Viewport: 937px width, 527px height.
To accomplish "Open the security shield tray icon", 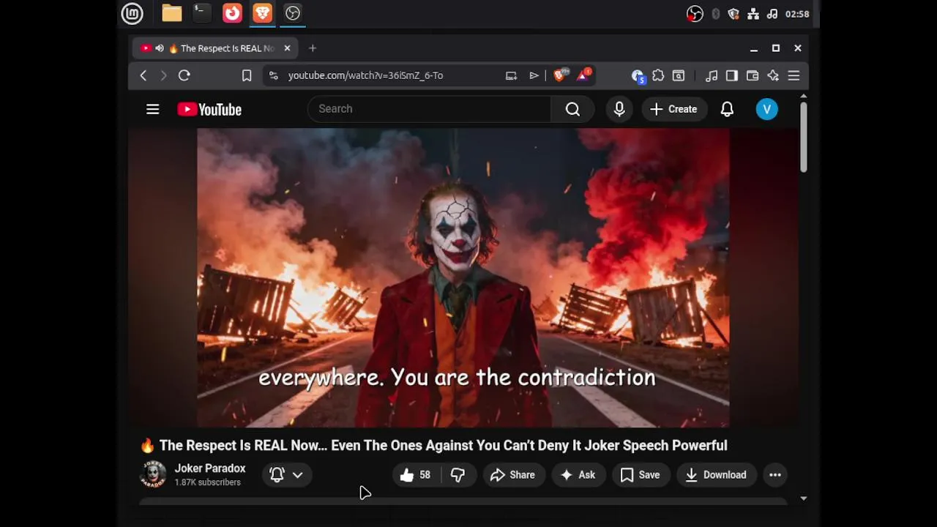I will [733, 14].
